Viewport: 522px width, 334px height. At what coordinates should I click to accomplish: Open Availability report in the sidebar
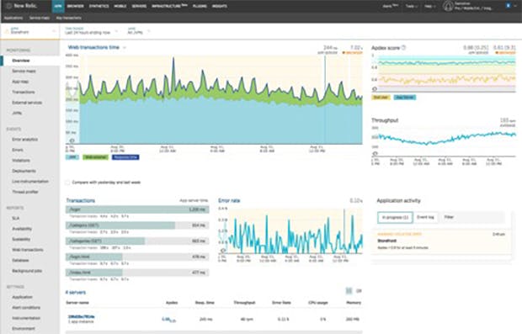[22, 229]
